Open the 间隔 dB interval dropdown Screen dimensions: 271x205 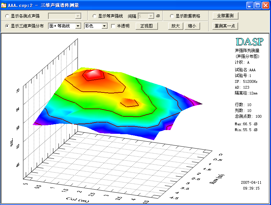151,16
